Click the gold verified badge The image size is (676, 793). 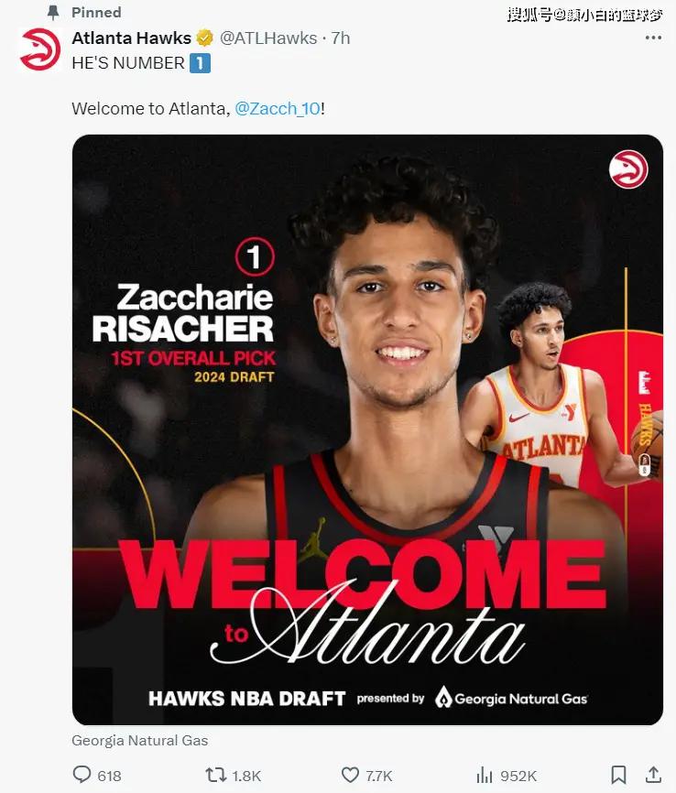pyautogui.click(x=205, y=38)
